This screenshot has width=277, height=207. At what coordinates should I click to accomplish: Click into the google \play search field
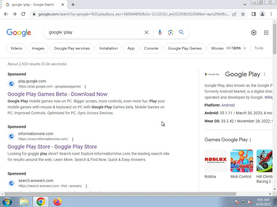(x=95, y=32)
